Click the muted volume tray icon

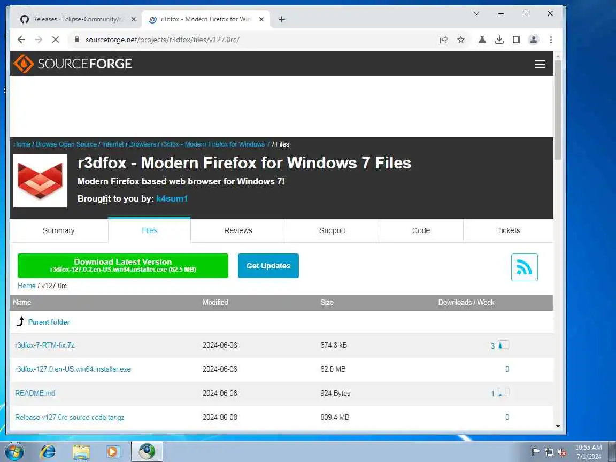(562, 452)
